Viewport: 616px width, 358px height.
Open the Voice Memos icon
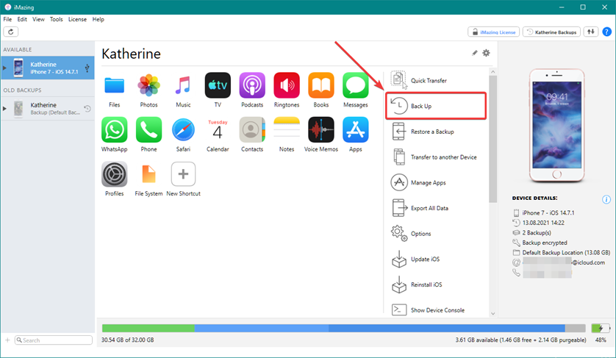coord(321,129)
